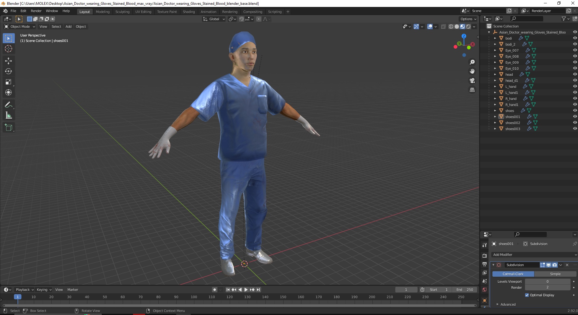Activate the Rotate tool
The image size is (578, 315).
(8, 72)
